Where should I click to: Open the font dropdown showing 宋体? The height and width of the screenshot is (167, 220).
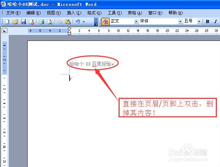(180, 22)
